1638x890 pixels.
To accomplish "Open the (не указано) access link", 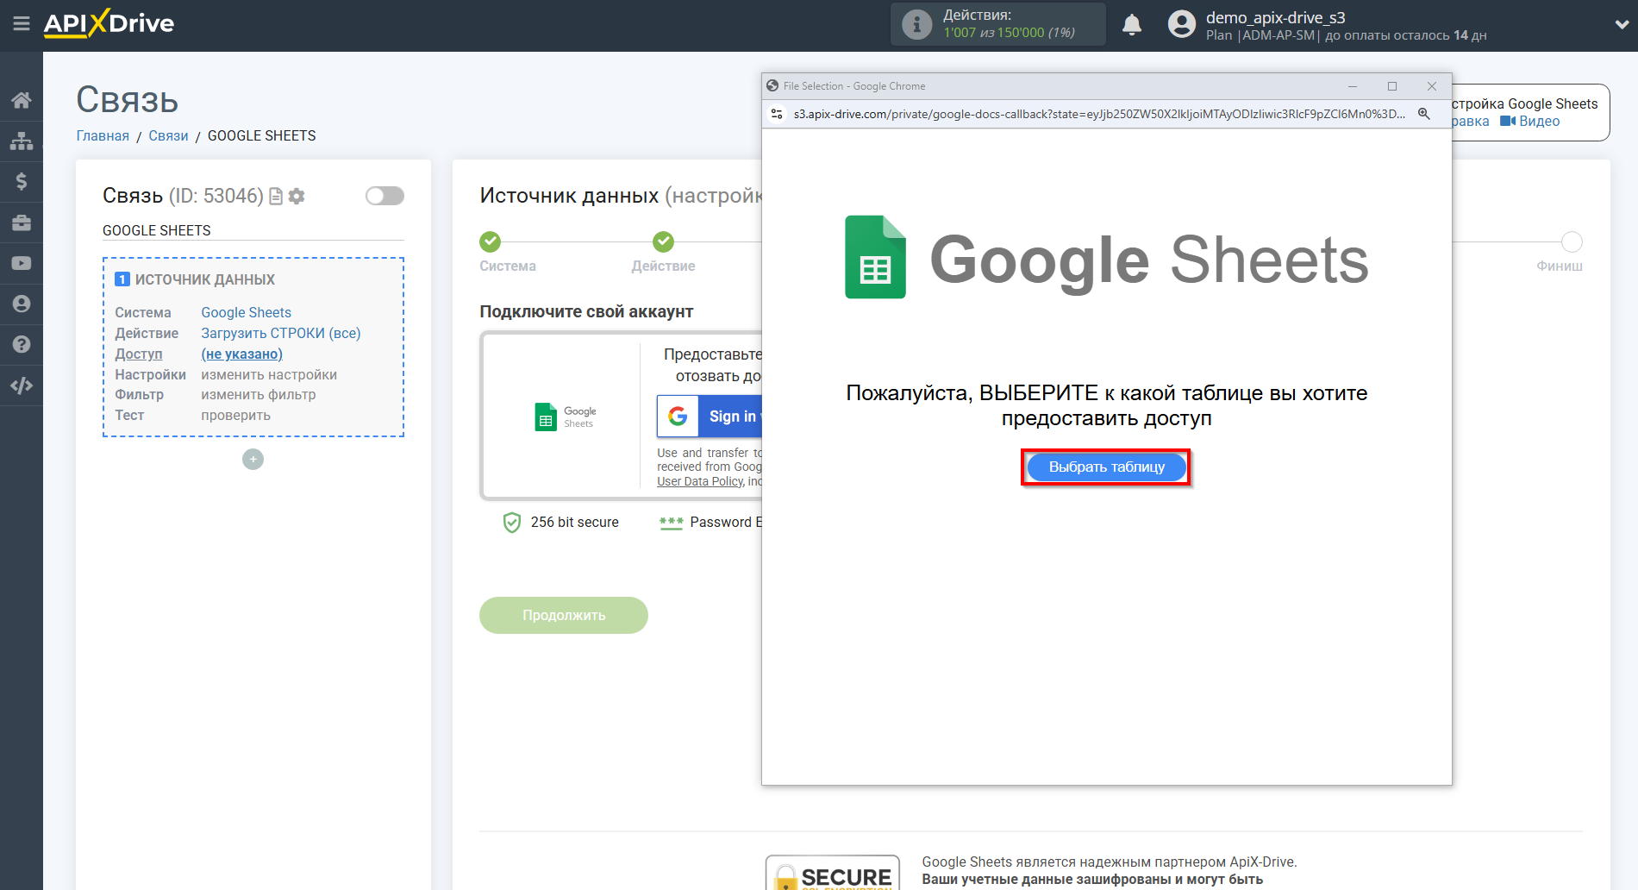I will click(x=241, y=354).
